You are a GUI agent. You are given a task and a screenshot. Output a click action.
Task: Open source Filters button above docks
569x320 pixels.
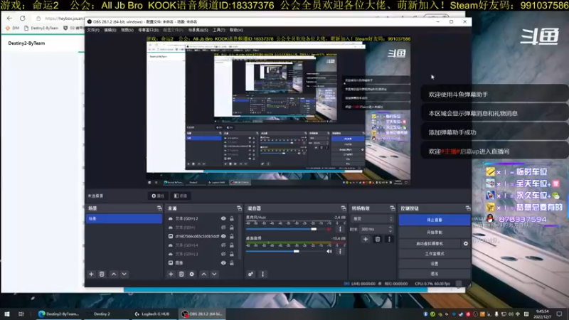[181, 196]
